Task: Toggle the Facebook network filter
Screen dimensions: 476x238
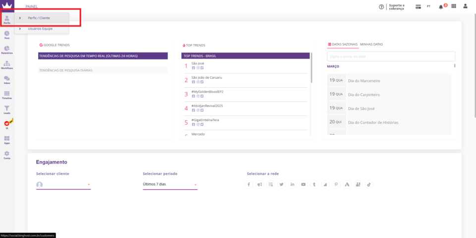Action: pyautogui.click(x=249, y=184)
